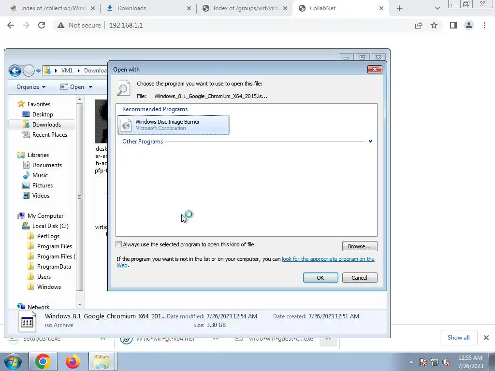Click the sidebar scroll down arrow
The height and width of the screenshot is (371, 495).
pyautogui.click(x=80, y=305)
